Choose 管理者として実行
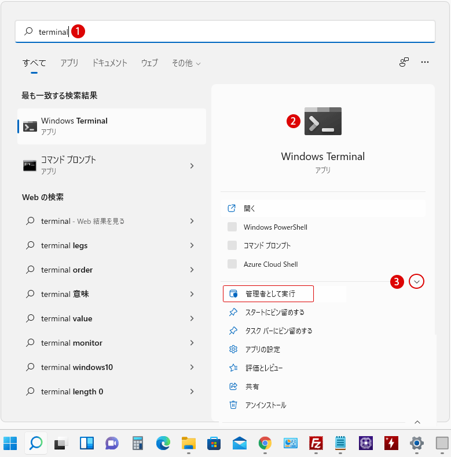This screenshot has height=457, width=451. [268, 293]
